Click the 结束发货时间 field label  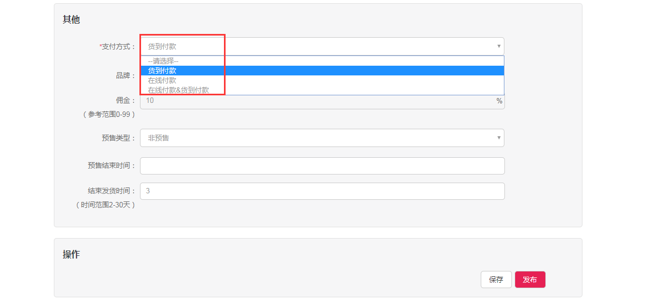coord(112,191)
